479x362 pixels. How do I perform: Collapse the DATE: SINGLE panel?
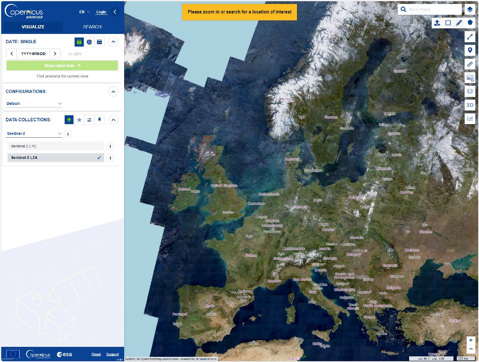[x=113, y=42]
